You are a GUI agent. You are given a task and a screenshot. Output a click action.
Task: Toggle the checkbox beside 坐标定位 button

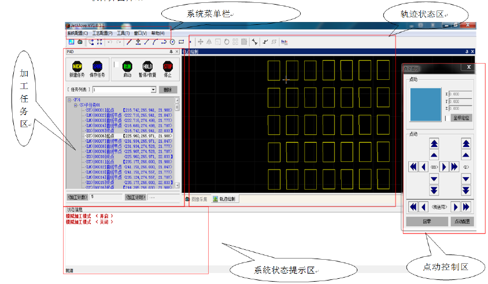[446, 118]
